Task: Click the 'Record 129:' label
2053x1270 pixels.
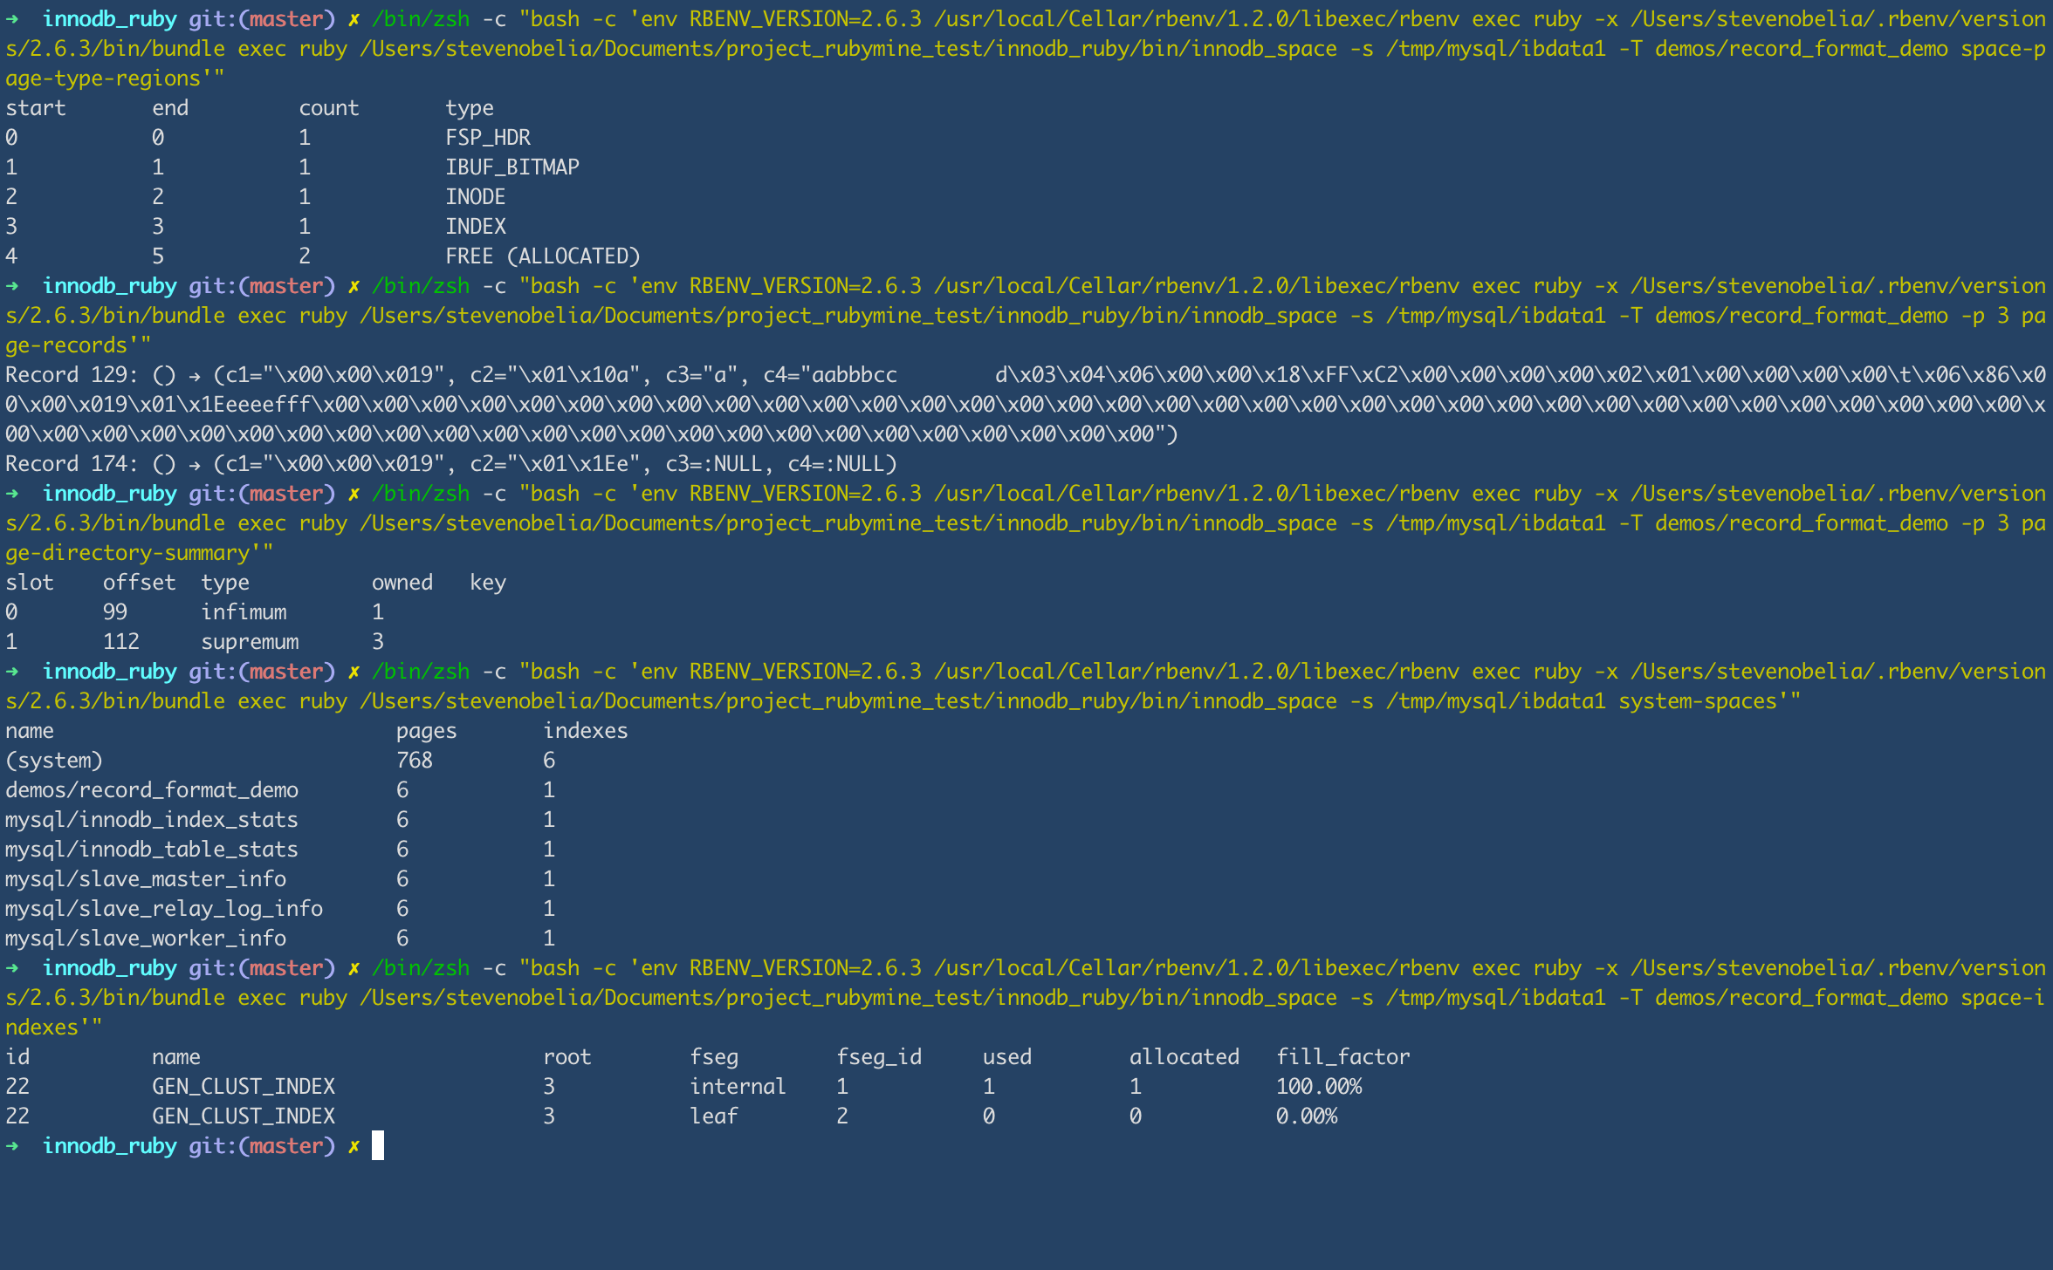Action: point(72,375)
